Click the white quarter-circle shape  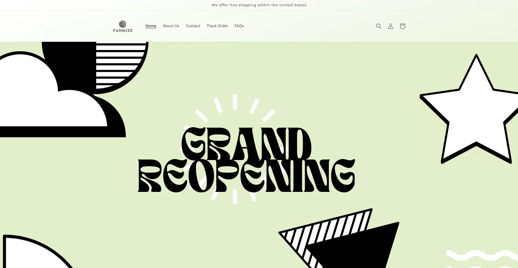pos(24,256)
